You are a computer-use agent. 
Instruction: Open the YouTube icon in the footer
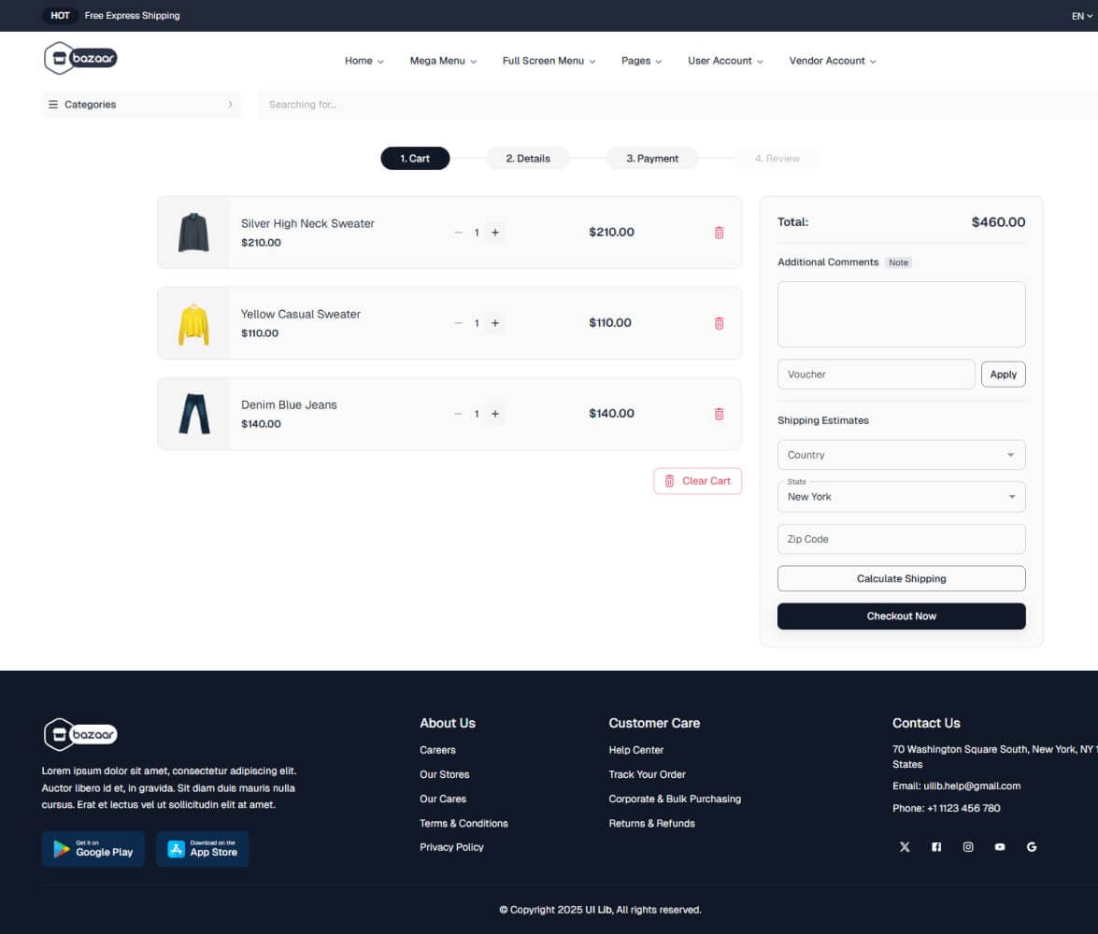tap(1000, 846)
